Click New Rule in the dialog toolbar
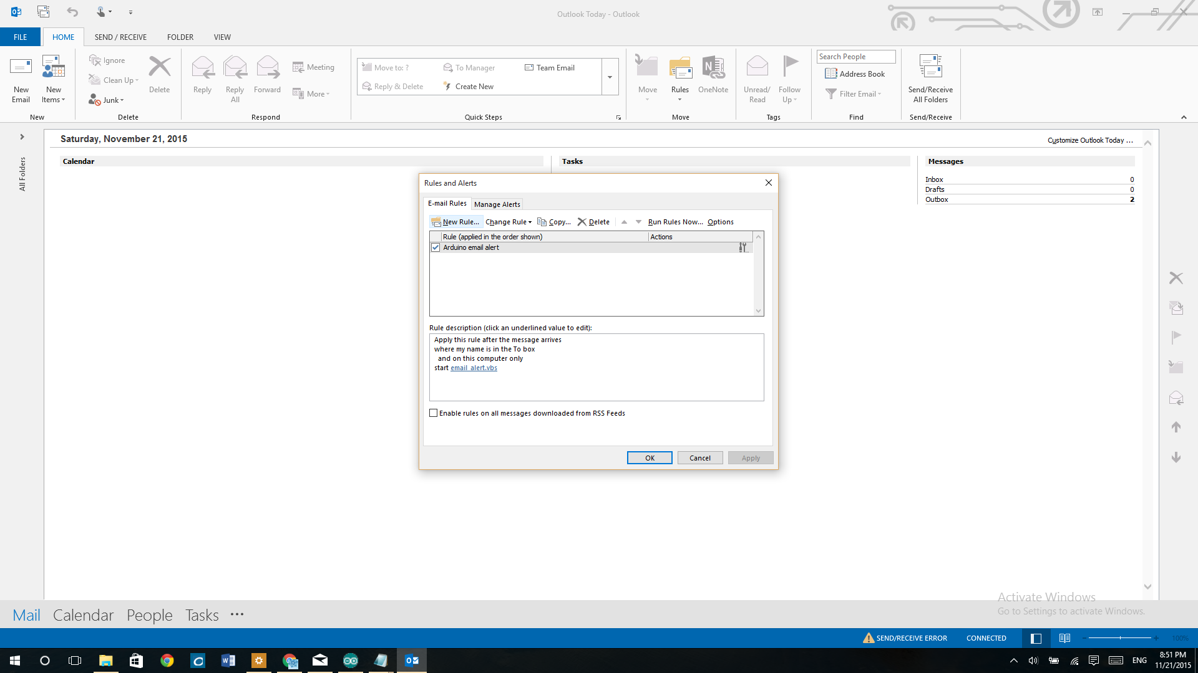The width and height of the screenshot is (1198, 673). [456, 221]
